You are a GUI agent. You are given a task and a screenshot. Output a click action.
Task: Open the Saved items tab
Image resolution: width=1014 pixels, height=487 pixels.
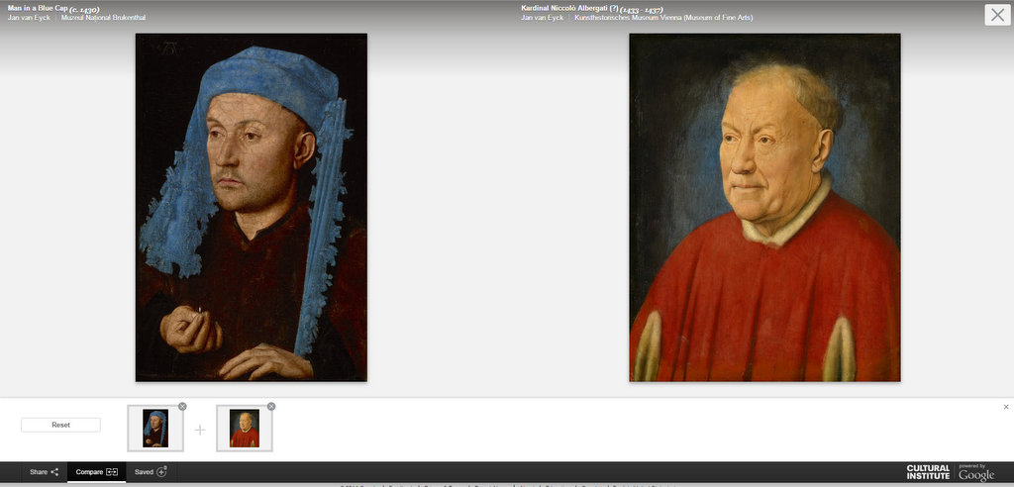pos(151,472)
